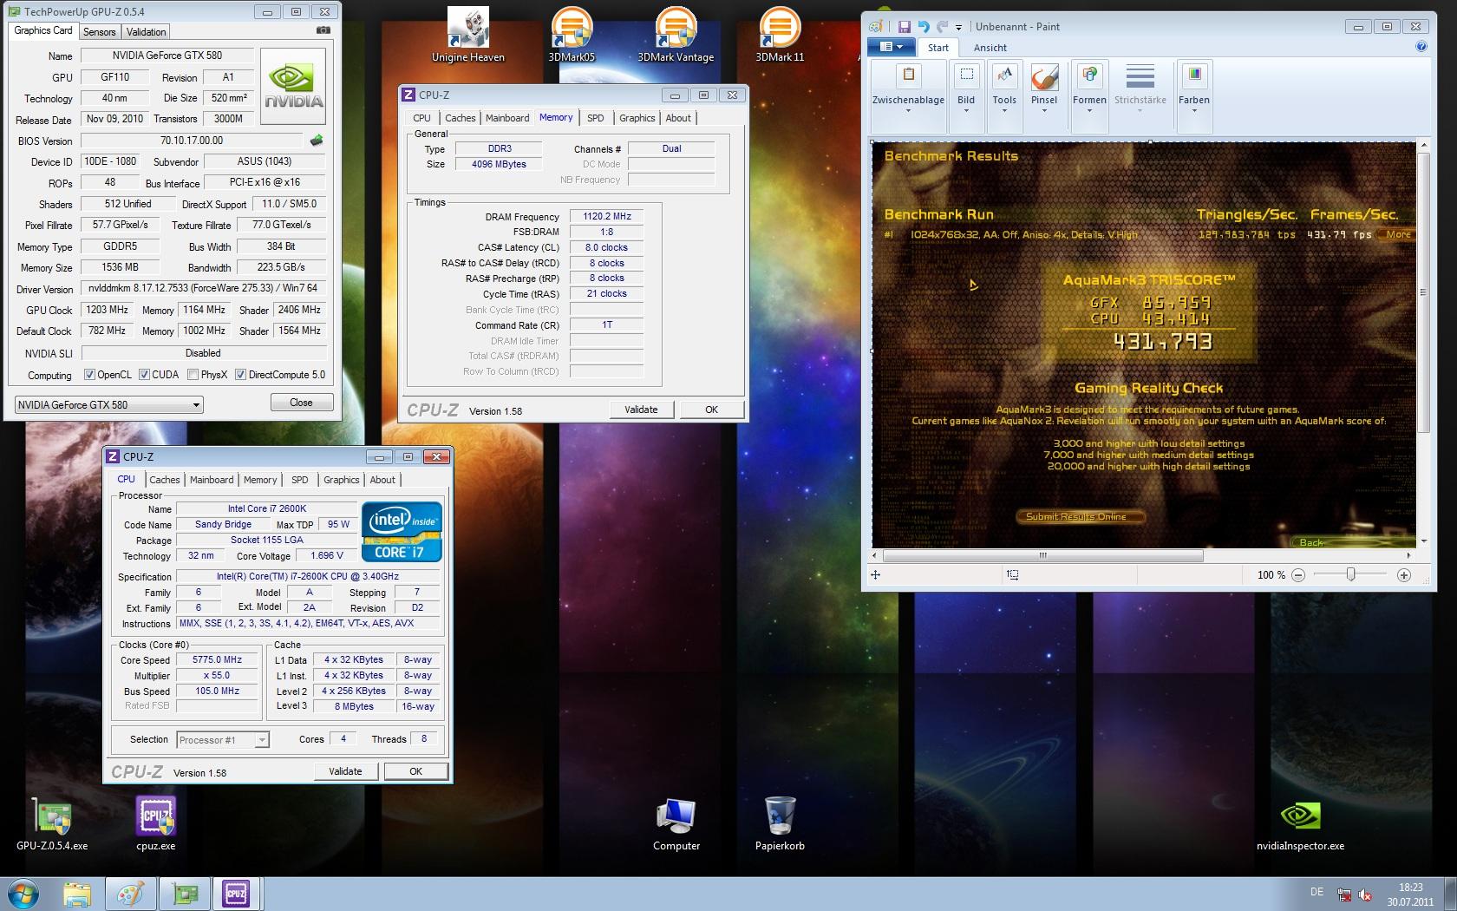Open the Processor #1 selection dropdown
Image resolution: width=1457 pixels, height=911 pixels.
tap(223, 740)
